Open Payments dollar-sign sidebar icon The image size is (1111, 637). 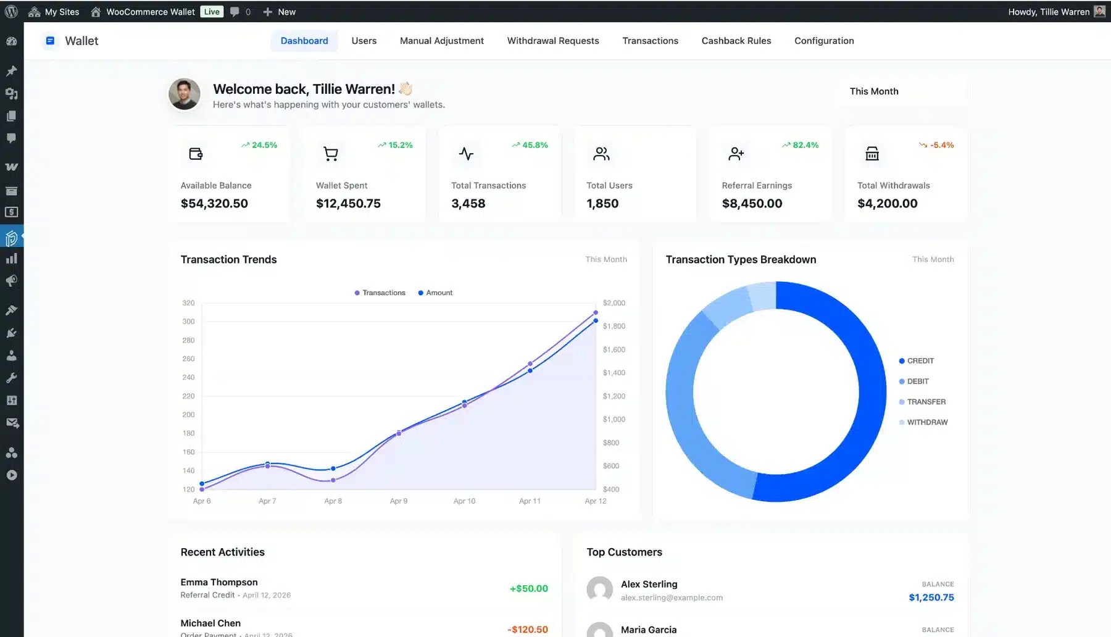pos(11,212)
